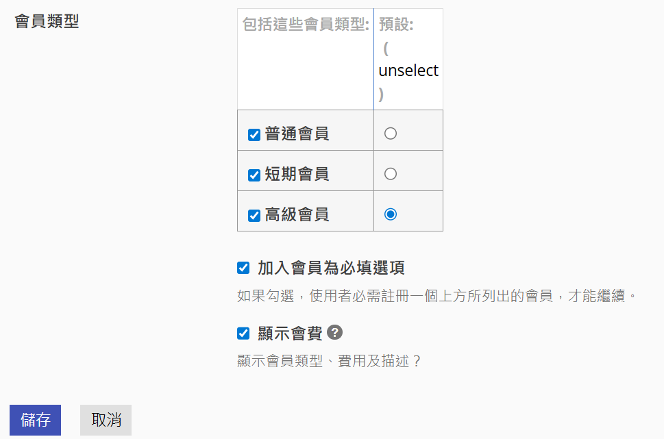
Task: Click the 高級會員 default radio button
Action: point(391,214)
